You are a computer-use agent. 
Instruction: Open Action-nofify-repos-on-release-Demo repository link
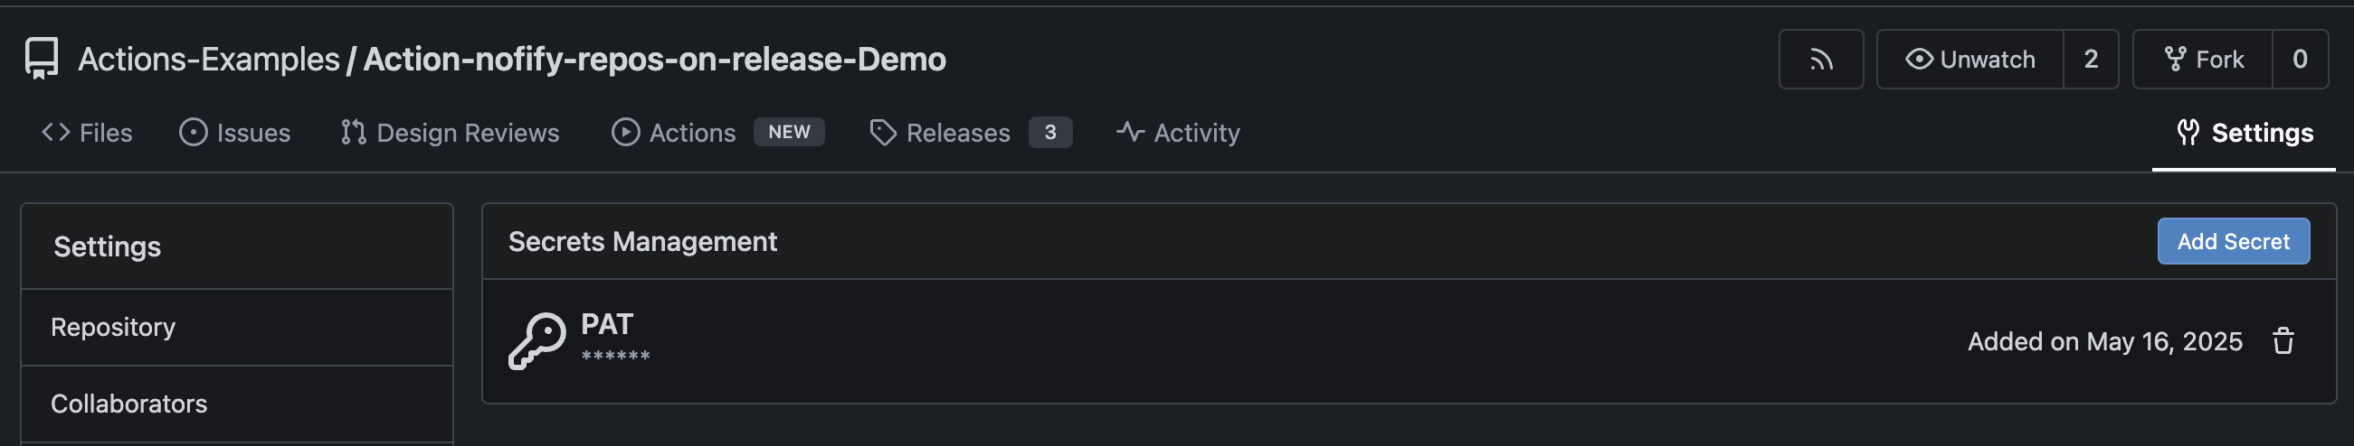[x=654, y=60]
